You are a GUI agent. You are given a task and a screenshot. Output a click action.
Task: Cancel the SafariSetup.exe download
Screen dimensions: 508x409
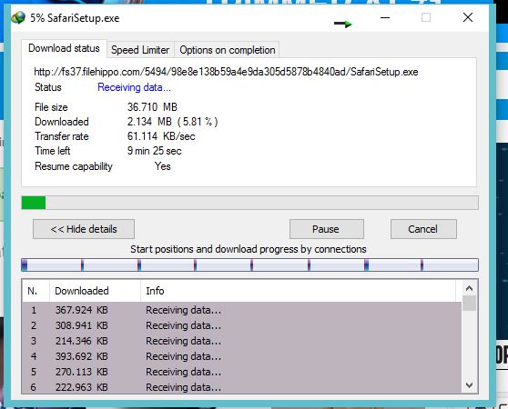(423, 229)
